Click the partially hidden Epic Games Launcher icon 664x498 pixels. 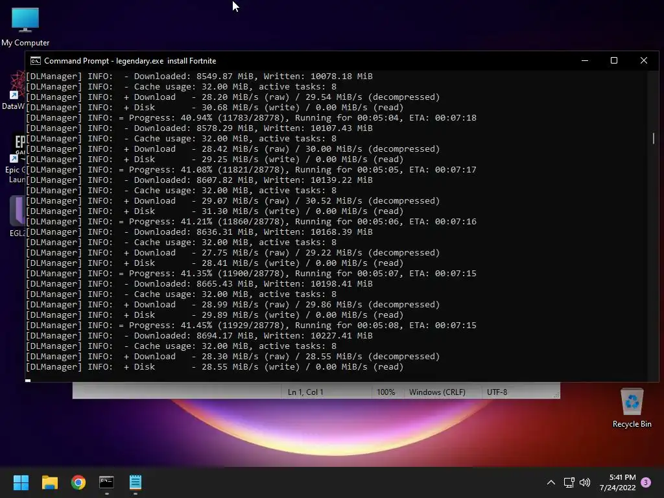point(16,159)
